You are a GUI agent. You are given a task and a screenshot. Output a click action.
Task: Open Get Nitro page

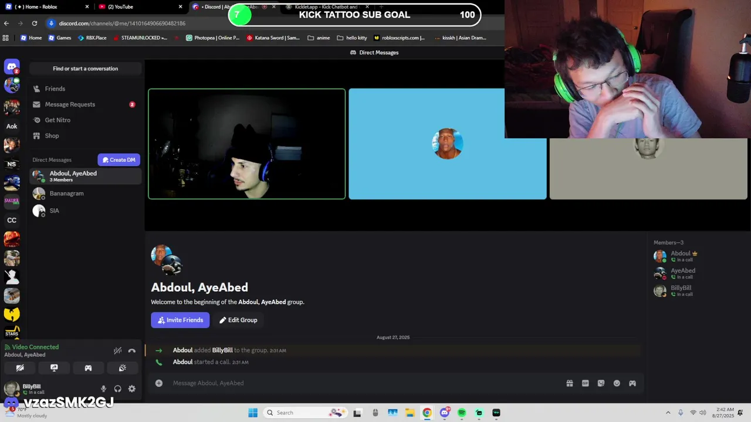(85, 120)
